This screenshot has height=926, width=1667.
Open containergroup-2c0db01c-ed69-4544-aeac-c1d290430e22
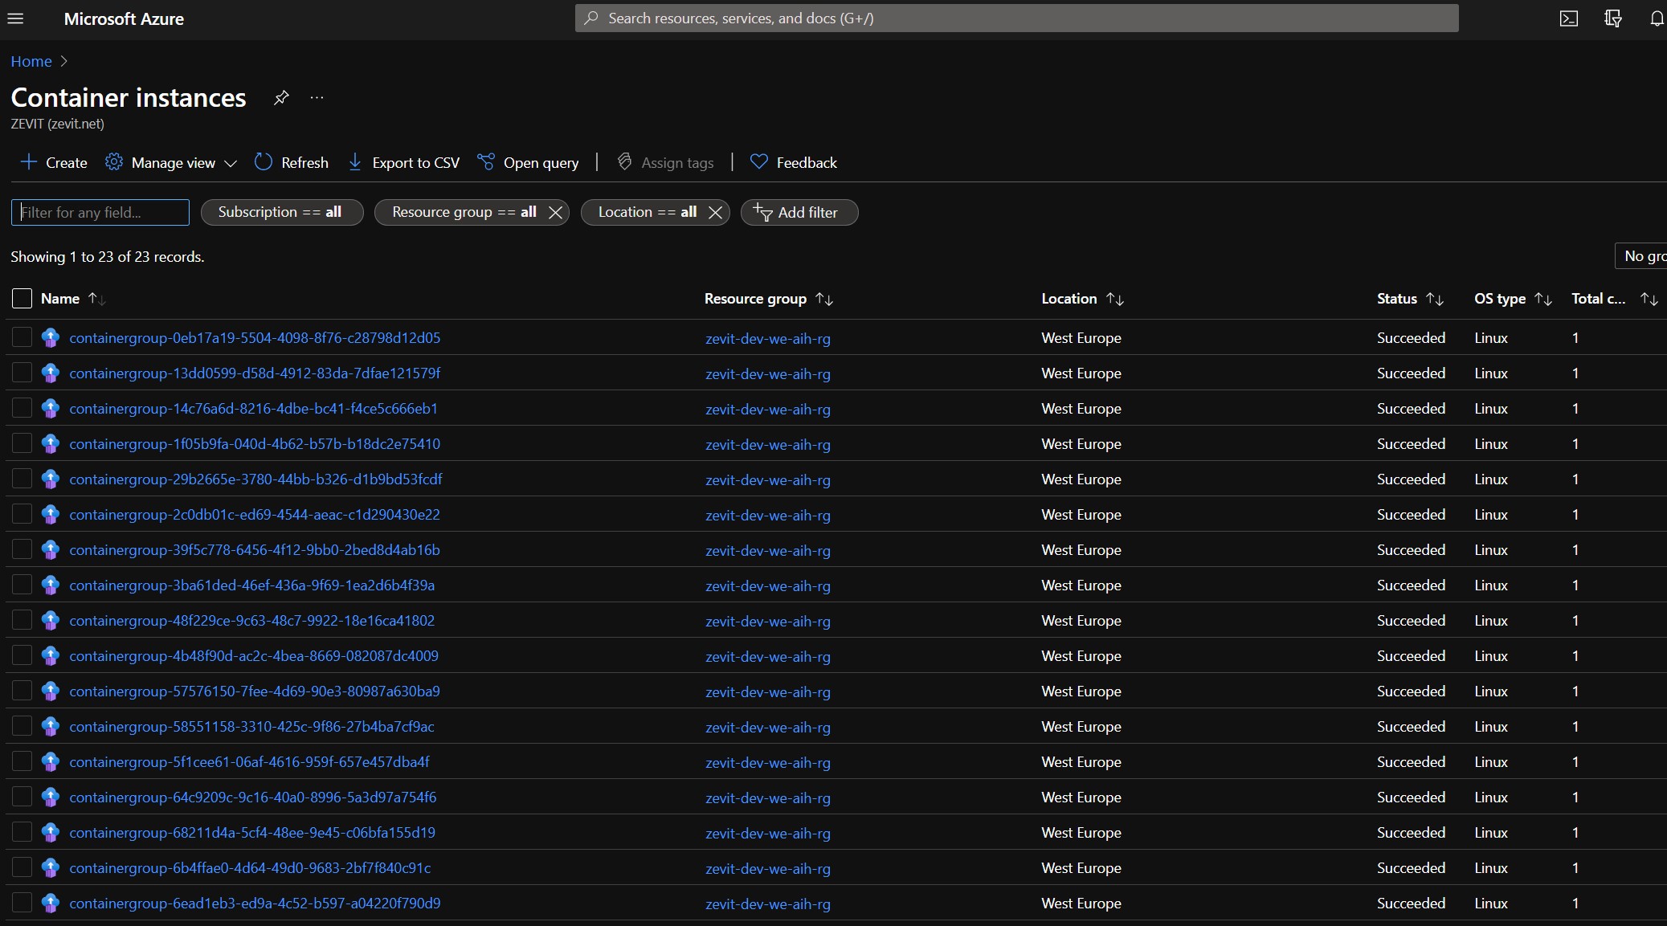pyautogui.click(x=255, y=515)
